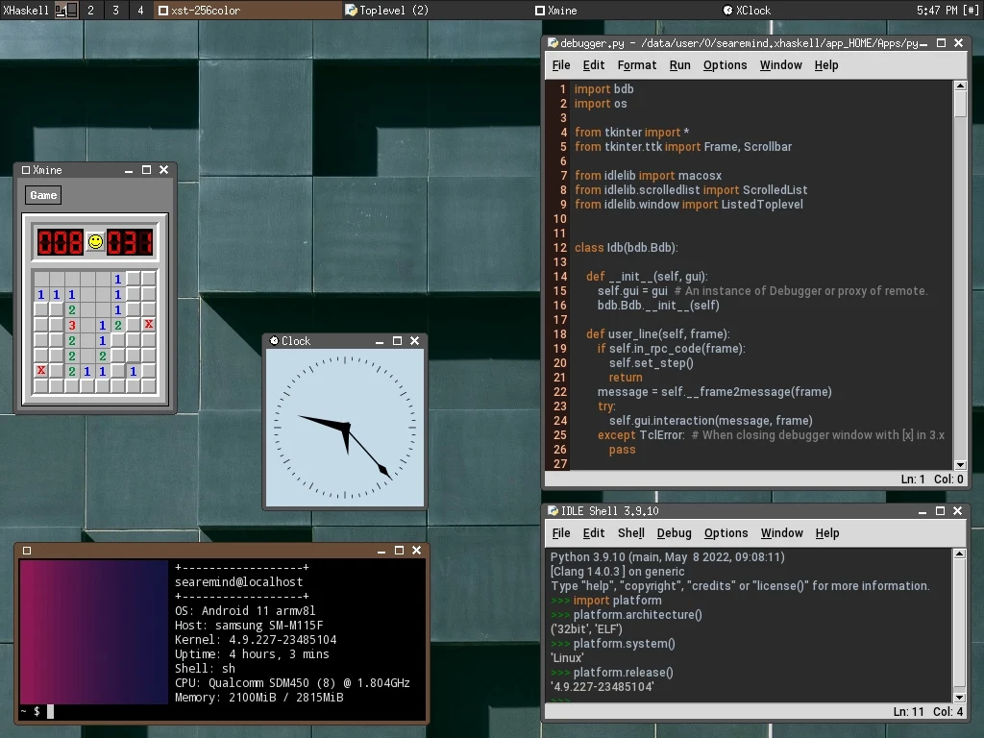Open the Run menu in debugger.py editor
The image size is (984, 738).
679,64
